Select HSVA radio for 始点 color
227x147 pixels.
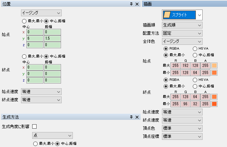pyautogui.click(x=195, y=49)
